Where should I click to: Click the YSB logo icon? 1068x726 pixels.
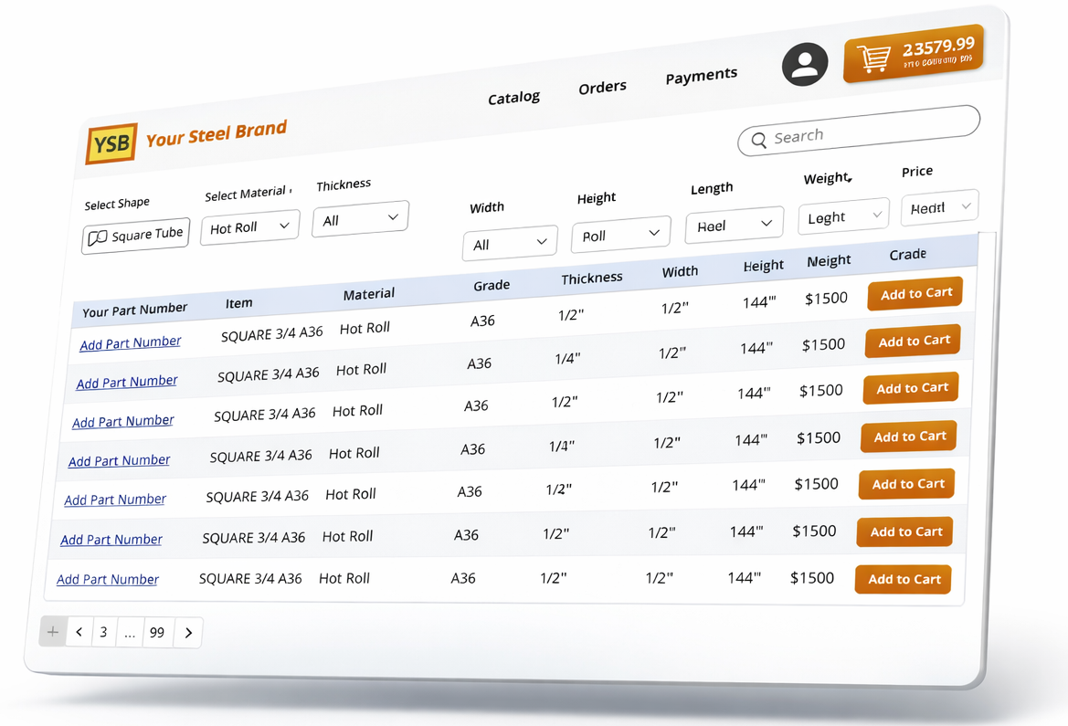tap(111, 143)
